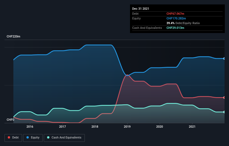The width and height of the screenshot is (229, 146).
Task: Click the red Debt legend dot
Action: (9, 137)
